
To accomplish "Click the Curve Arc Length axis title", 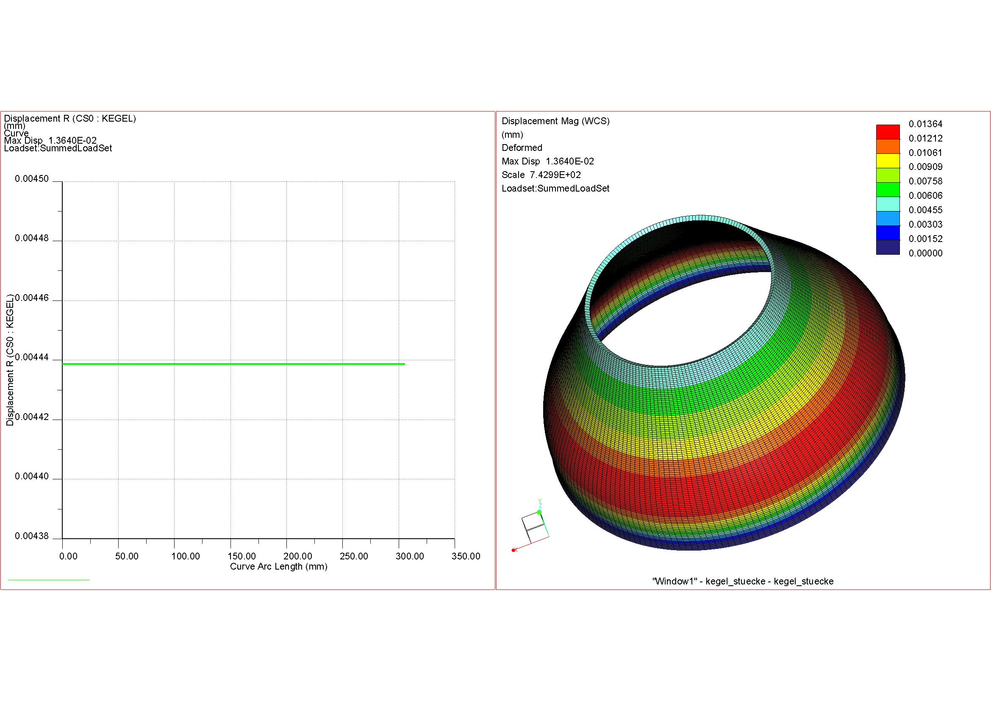I will (278, 566).
